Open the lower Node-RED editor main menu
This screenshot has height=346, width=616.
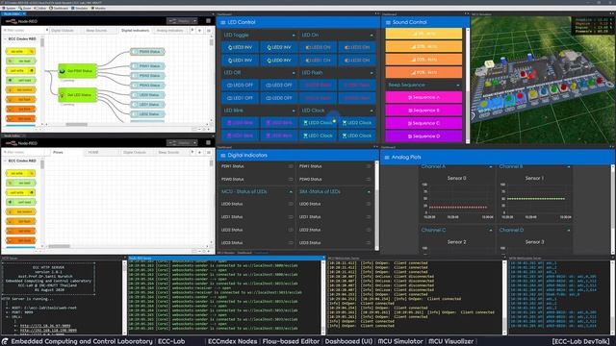[x=208, y=142]
